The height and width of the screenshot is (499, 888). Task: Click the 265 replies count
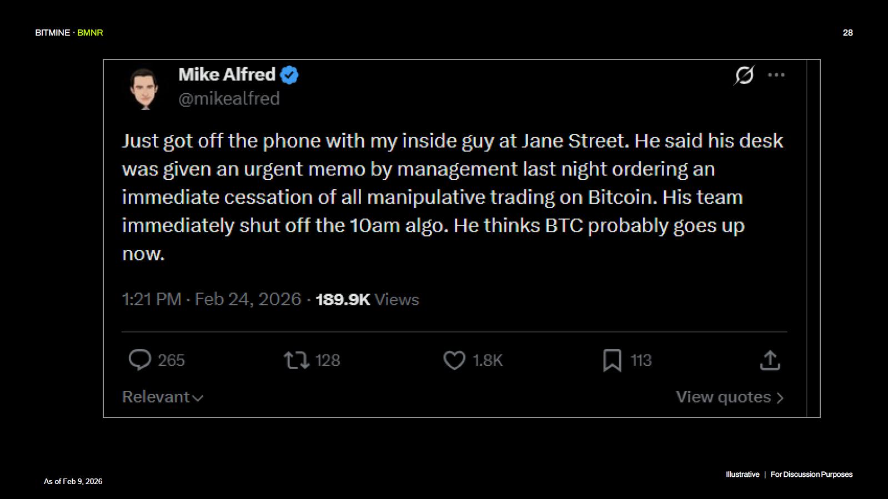pos(171,360)
